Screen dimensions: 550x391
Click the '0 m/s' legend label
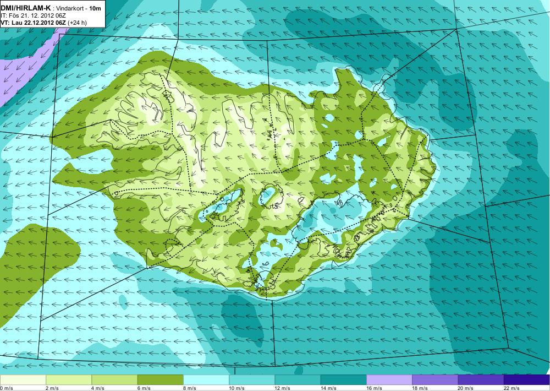pyautogui.click(x=6, y=388)
